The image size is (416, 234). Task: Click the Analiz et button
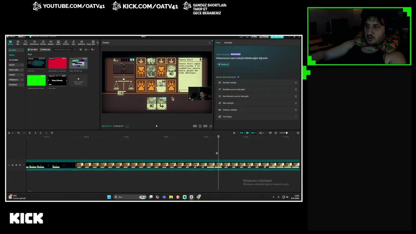tap(223, 64)
